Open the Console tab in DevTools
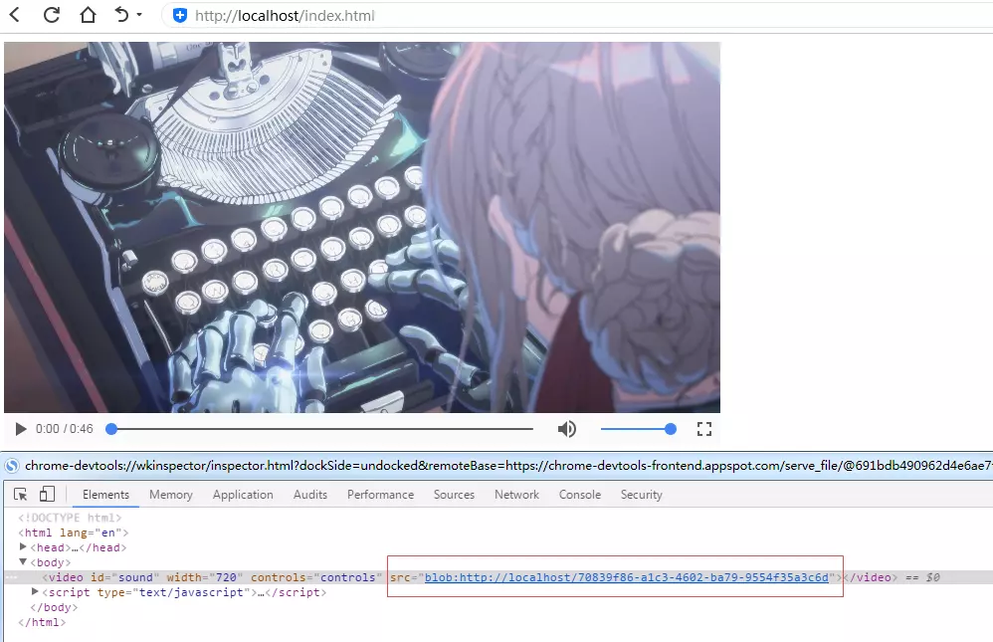The height and width of the screenshot is (642, 993). tap(580, 494)
